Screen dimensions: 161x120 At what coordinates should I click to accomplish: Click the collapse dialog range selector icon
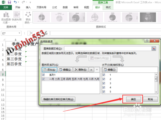[154, 49]
